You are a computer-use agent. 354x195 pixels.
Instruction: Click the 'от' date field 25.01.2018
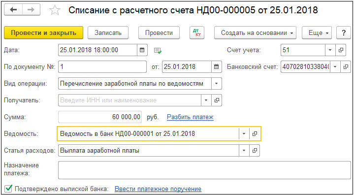tap(187, 67)
